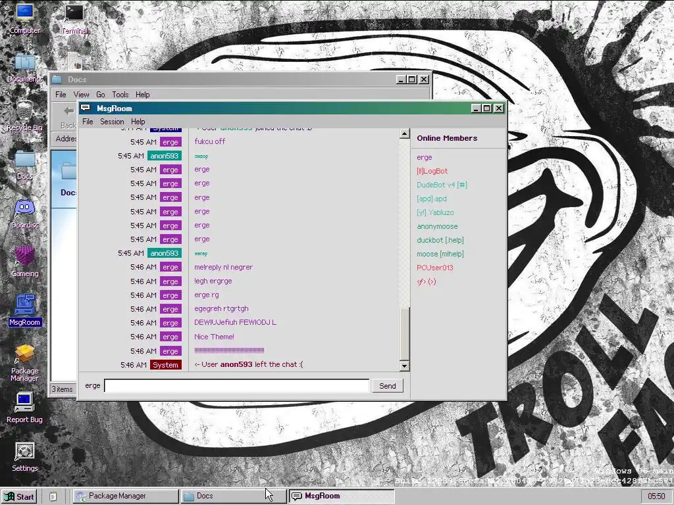Click the chat scrollbar down arrow
The width and height of the screenshot is (674, 505).
(404, 366)
